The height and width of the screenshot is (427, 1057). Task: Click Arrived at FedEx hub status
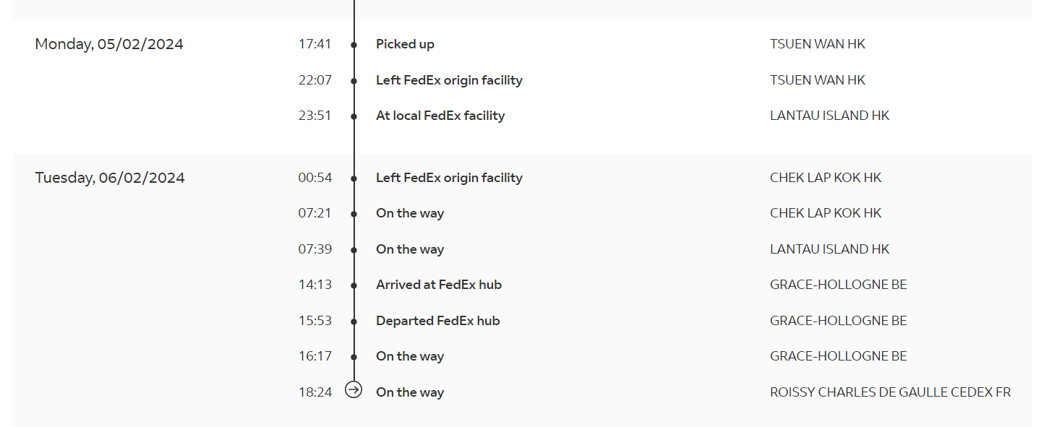click(x=439, y=285)
